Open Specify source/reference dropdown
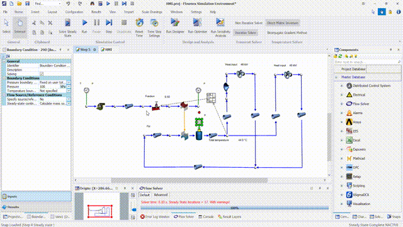403x227 pixels. click(69, 99)
